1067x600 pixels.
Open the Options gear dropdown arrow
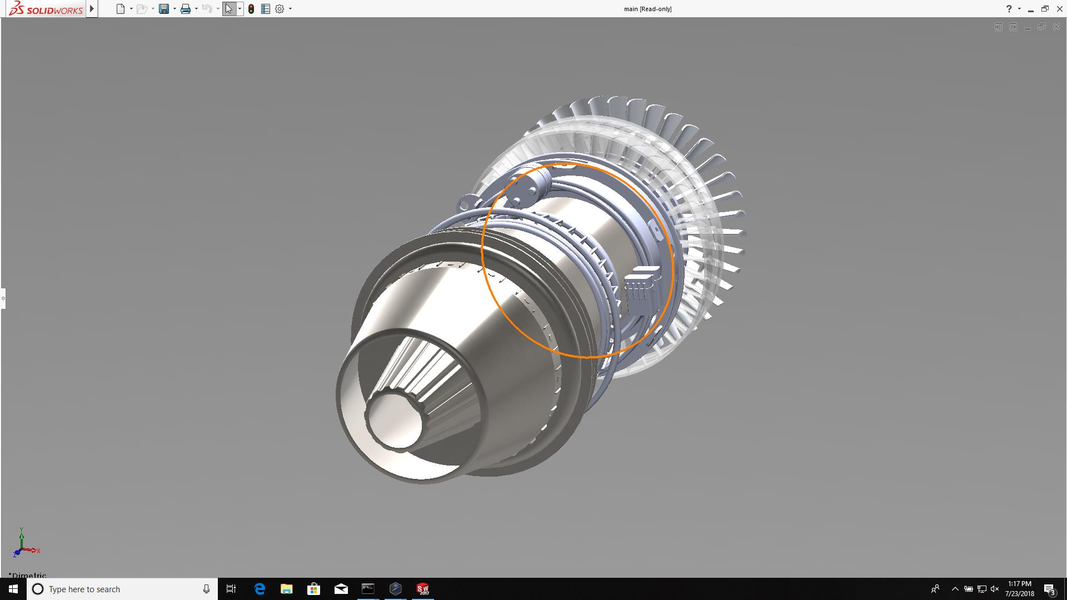click(290, 9)
